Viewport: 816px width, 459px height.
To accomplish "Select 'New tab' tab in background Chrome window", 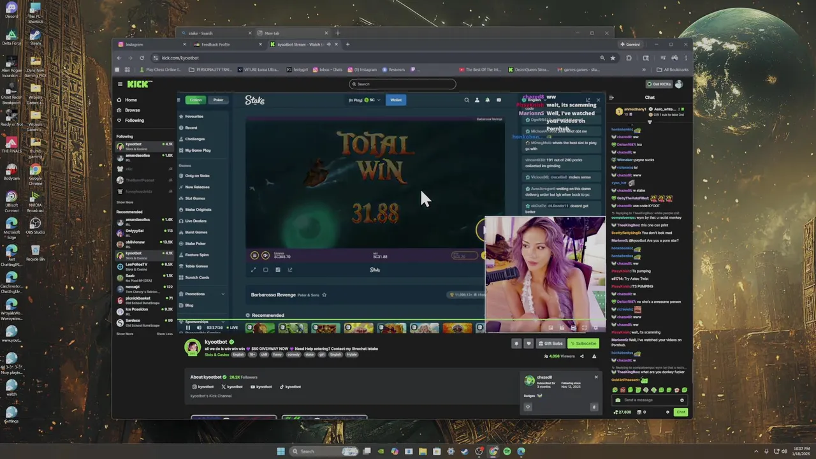I will 292,33.
